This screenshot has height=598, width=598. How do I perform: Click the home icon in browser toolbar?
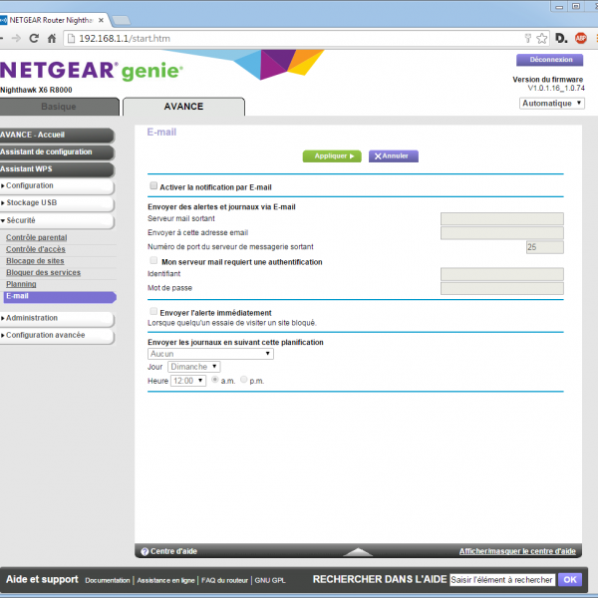(x=53, y=38)
